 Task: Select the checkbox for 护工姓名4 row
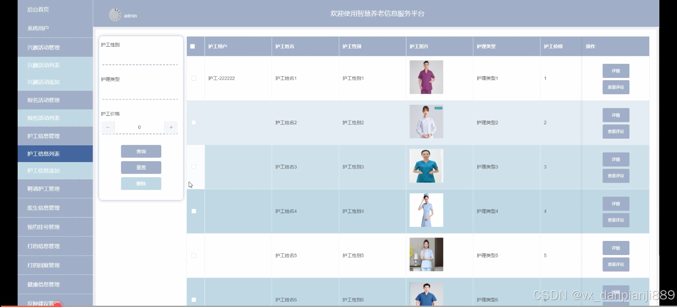point(193,211)
